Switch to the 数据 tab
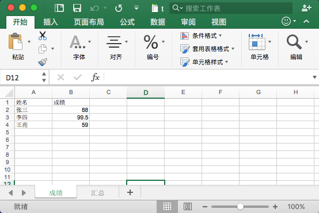Viewport: 319px width, 213px height. coord(158,22)
